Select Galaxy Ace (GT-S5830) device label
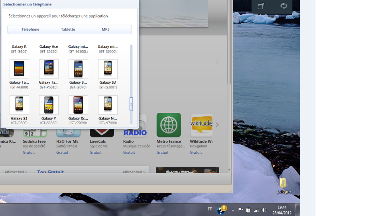The image size is (373, 216). pyautogui.click(x=49, y=49)
